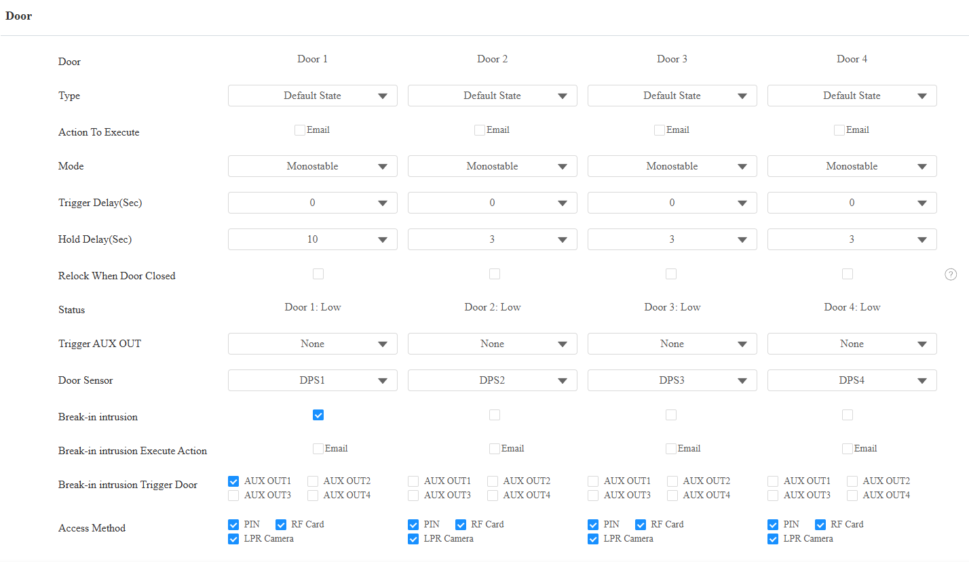
Task: Click the 'Door 1: Low' status text
Action: tap(313, 307)
